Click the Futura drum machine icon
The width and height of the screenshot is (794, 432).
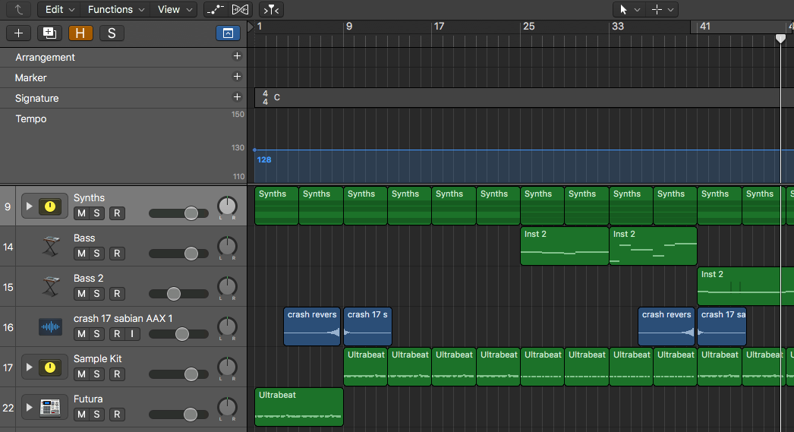tap(50, 407)
